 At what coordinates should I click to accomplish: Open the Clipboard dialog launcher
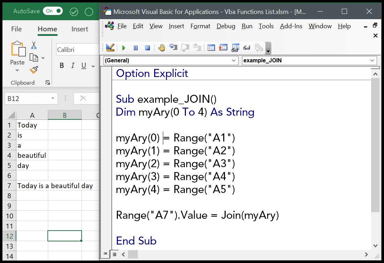(48, 83)
